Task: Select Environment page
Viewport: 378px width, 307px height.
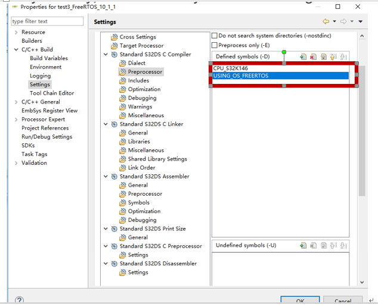Action: 45,67
